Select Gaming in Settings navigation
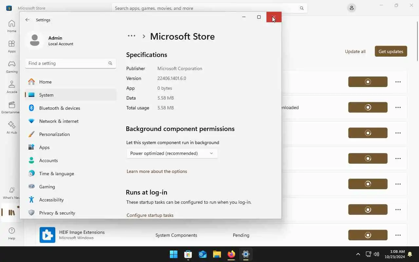 point(71,187)
